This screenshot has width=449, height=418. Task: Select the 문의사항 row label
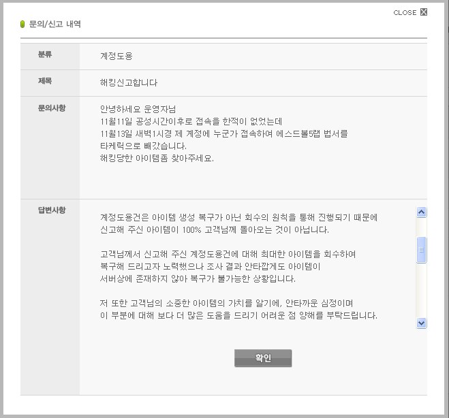52,108
